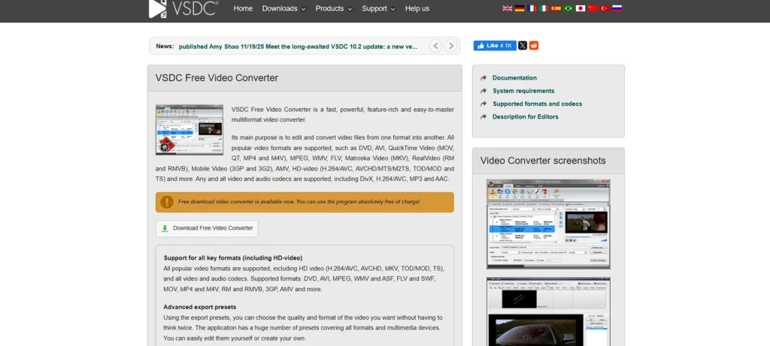The height and width of the screenshot is (346, 770).
Task: Open Supported formats and codecs link
Action: click(537, 104)
